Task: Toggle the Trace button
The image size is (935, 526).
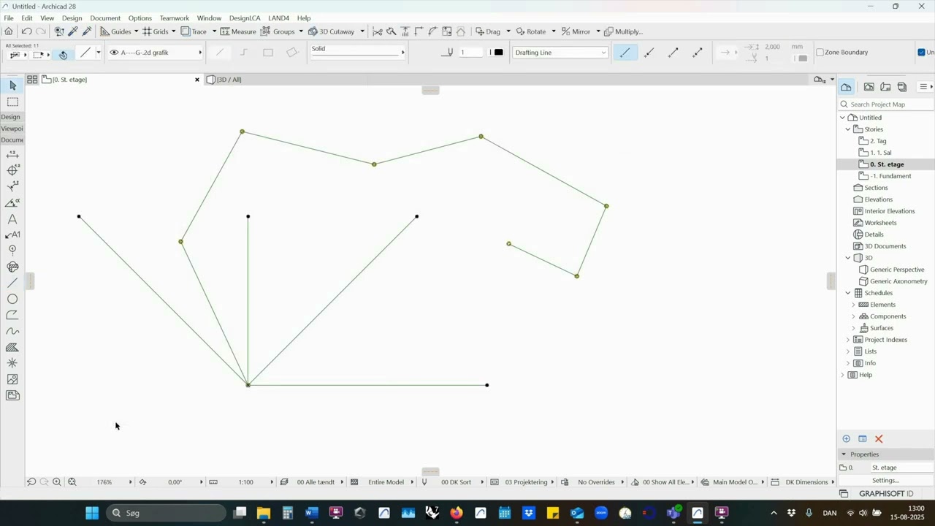Action: click(x=194, y=31)
